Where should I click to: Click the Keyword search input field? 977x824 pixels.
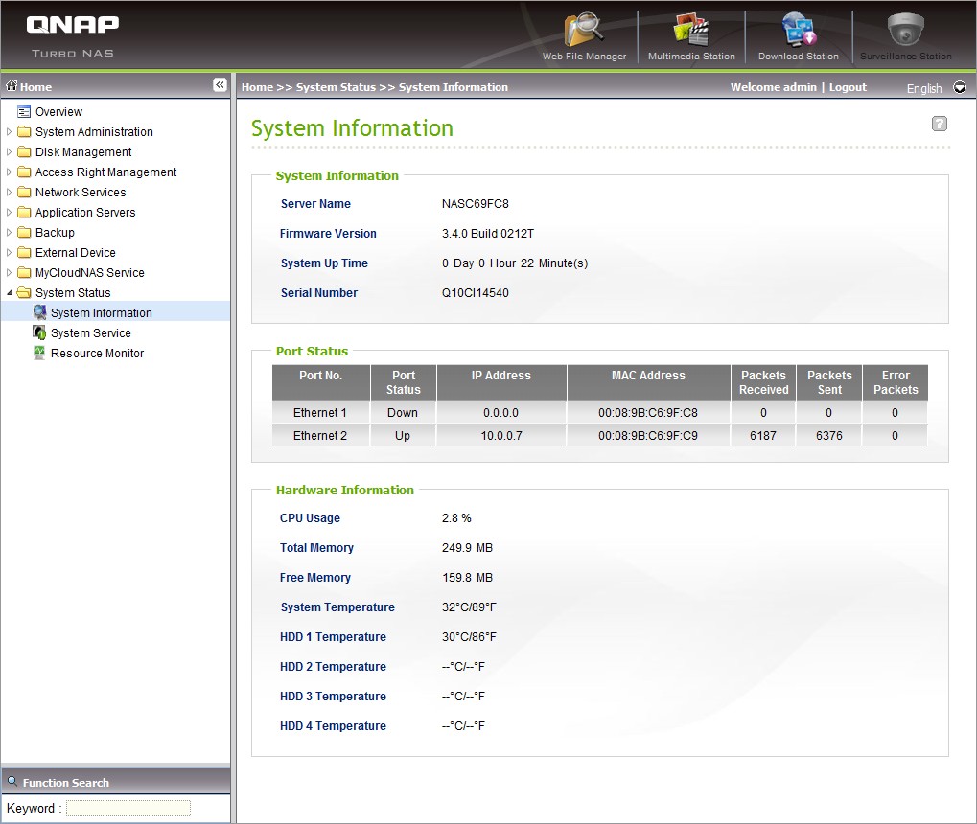tap(128, 808)
